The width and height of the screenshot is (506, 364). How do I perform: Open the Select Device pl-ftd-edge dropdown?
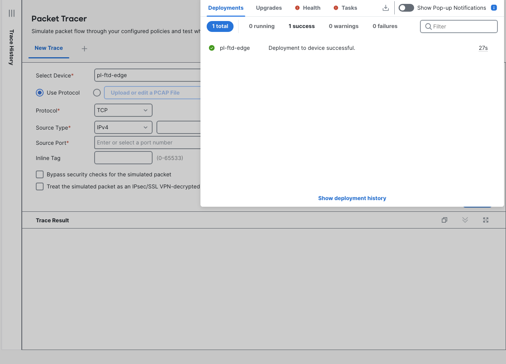point(148,75)
